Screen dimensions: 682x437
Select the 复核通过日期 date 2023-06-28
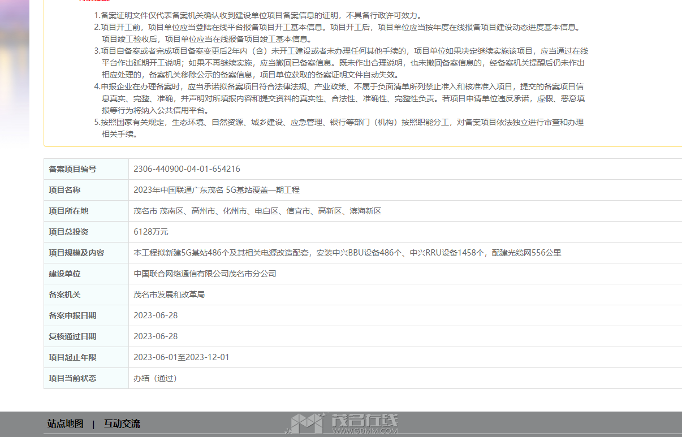click(x=156, y=336)
